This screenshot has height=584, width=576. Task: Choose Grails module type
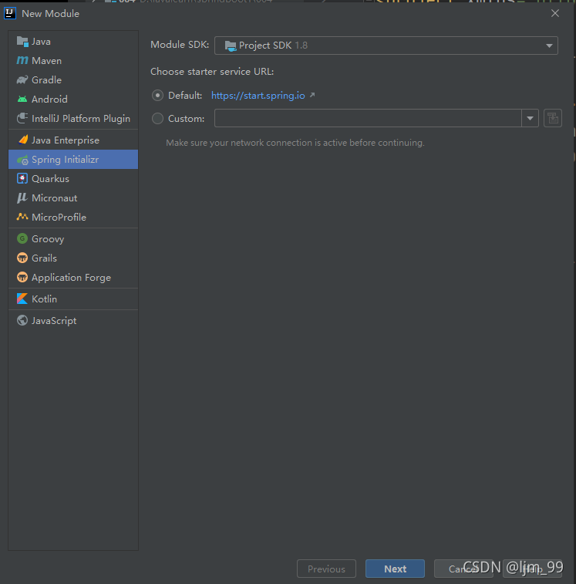point(73,258)
